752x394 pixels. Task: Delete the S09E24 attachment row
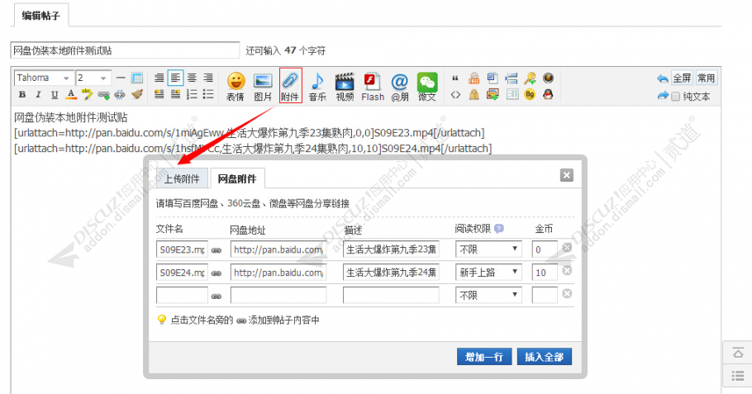[567, 270]
